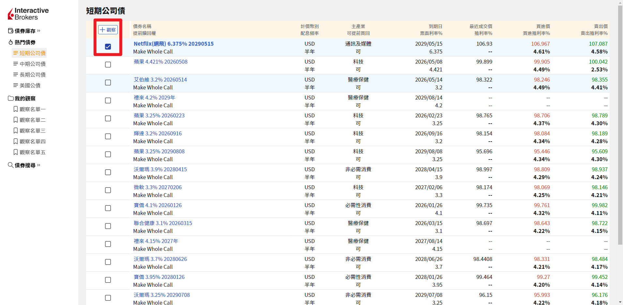Uncheck the Netflix 6.375% bond checkbox
Viewport: 623px width, 305px height.
(108, 47)
